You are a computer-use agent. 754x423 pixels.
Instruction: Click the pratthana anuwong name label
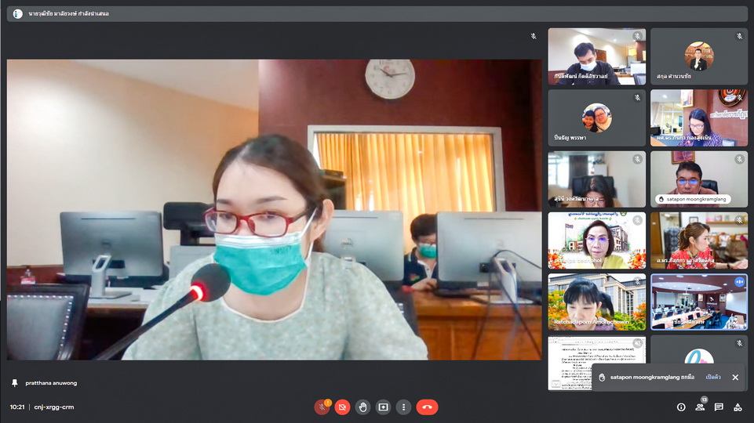coord(51,383)
